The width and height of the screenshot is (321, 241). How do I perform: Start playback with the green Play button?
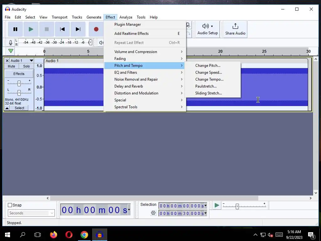point(31,29)
